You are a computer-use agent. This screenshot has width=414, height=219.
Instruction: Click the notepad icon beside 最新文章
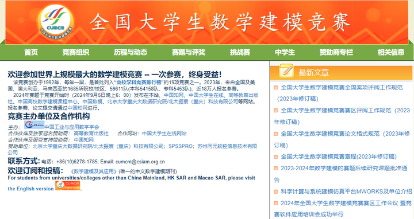[286, 71]
